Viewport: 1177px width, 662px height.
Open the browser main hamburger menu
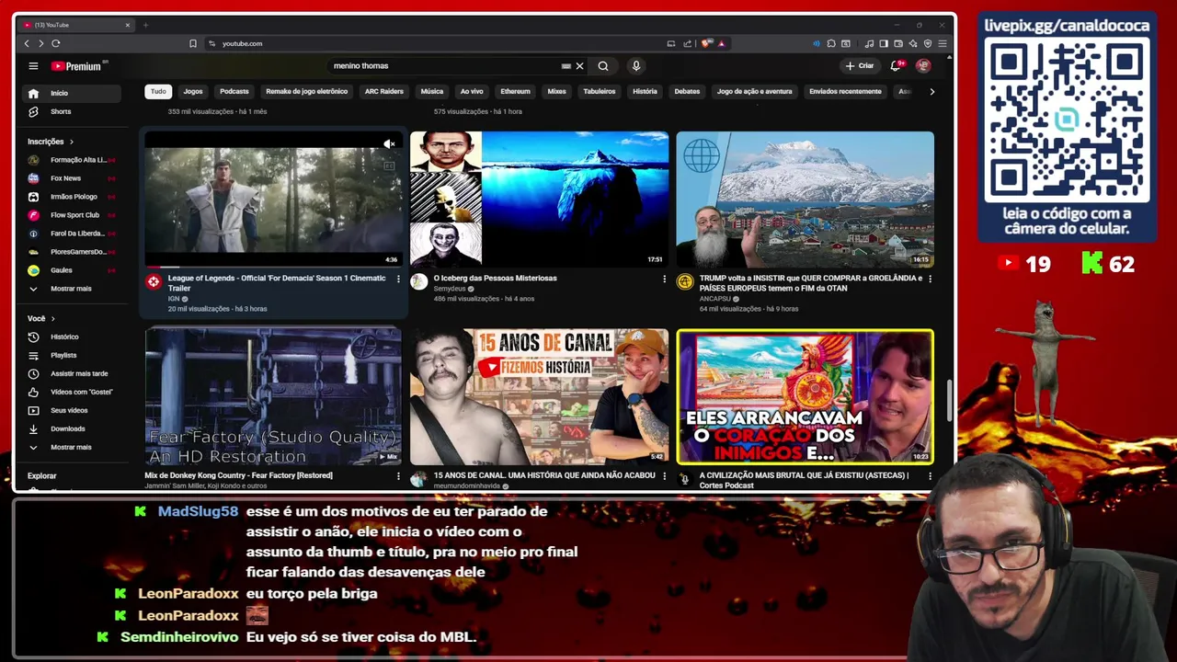tap(943, 43)
